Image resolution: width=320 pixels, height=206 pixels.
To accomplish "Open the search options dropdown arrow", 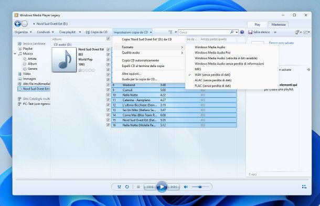I will click(x=237, y=32).
